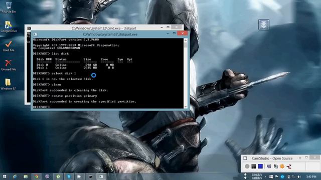The width and height of the screenshot is (321, 180).
Task: Click the floating double-arrow desktop widget
Action: coord(264,24)
